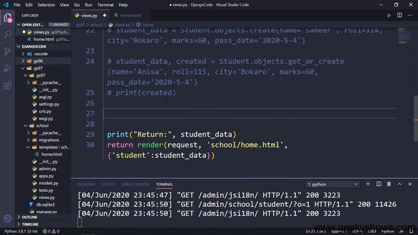Viewport: 418px width, 235px height.
Task: Open the Source Control view
Action: point(8,51)
